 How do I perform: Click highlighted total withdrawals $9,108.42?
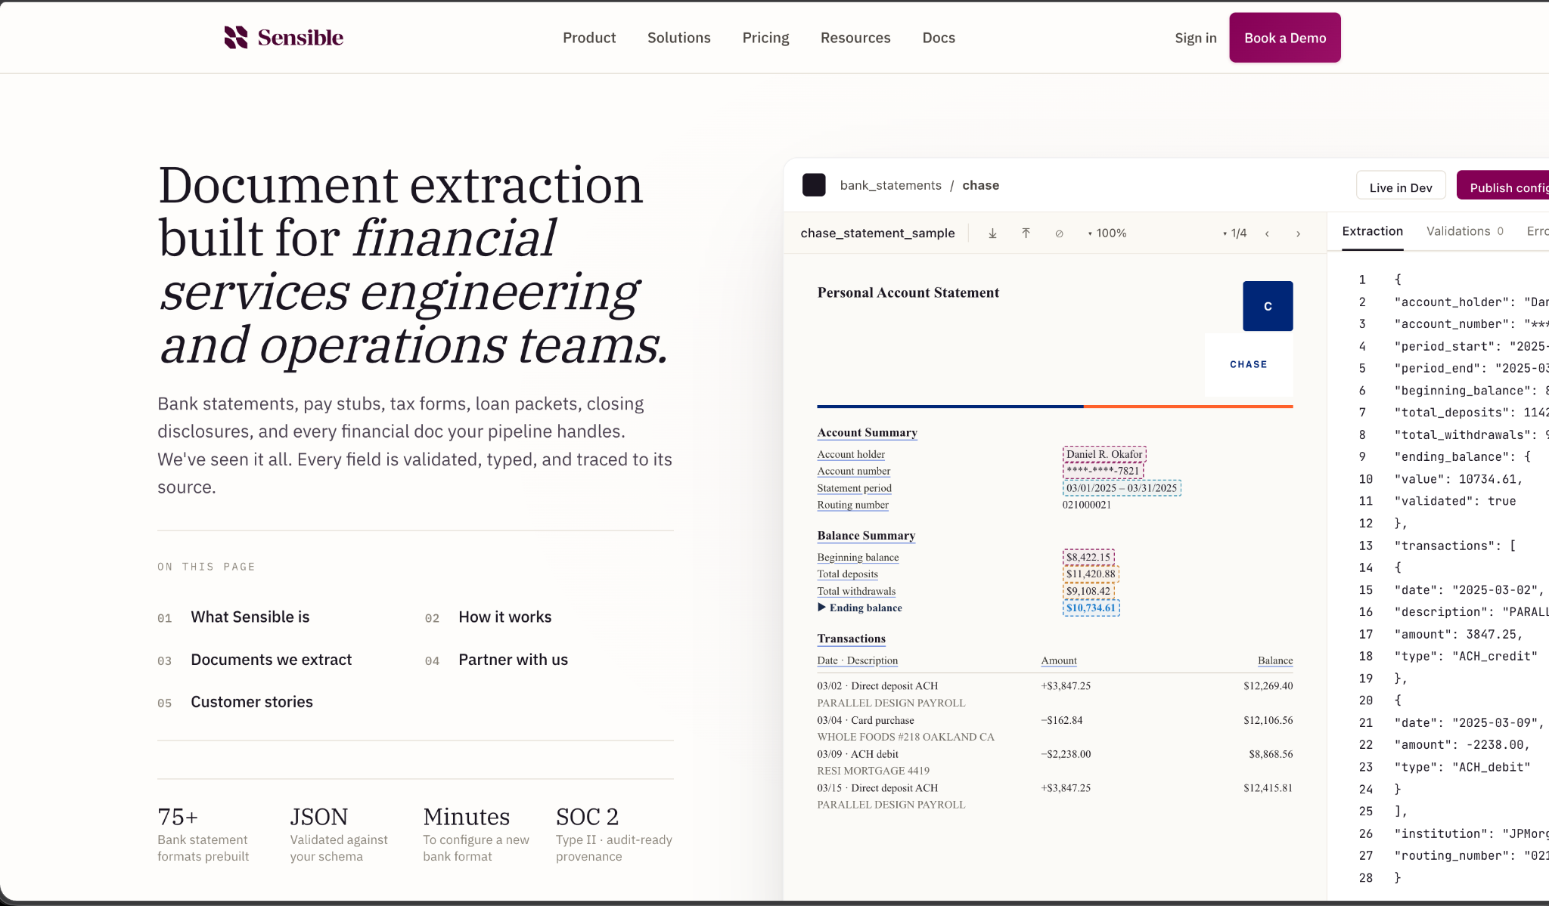click(x=1088, y=591)
